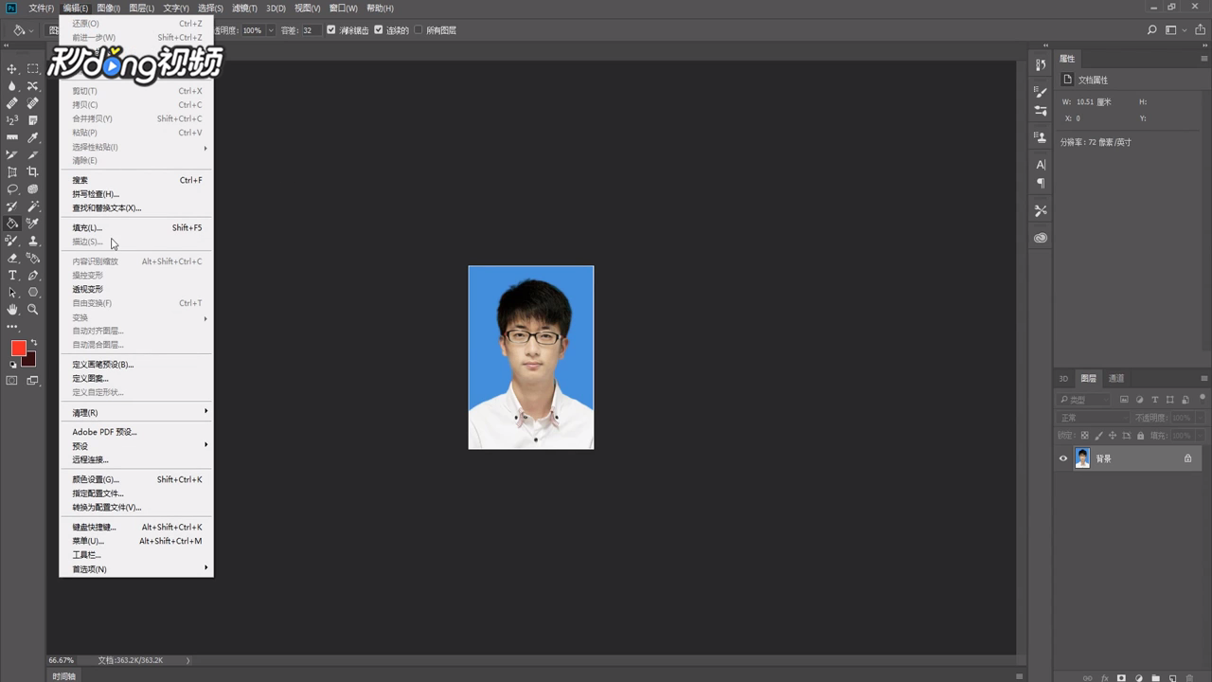Select the Crop tool

(32, 171)
